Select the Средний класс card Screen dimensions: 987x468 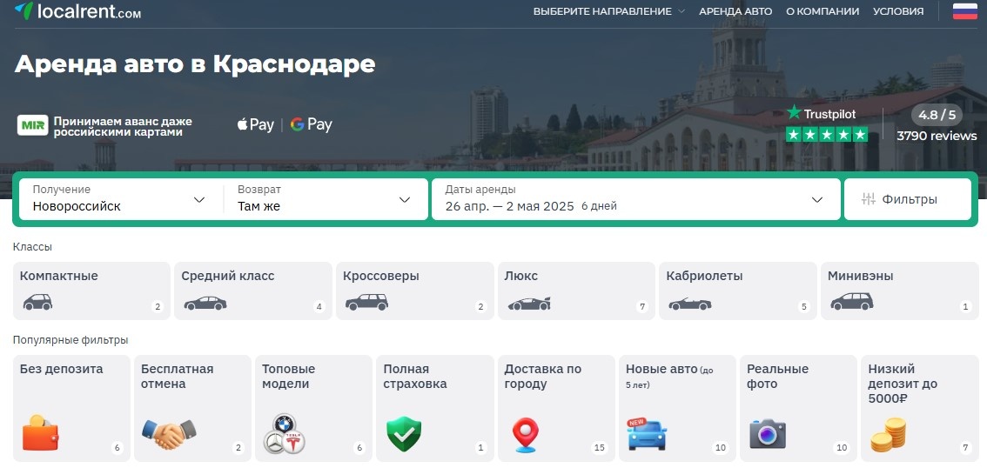coord(253,291)
